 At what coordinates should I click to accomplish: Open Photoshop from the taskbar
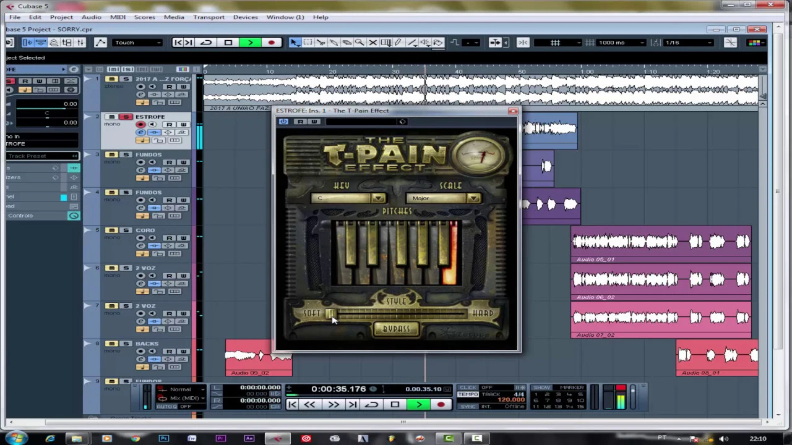point(163,439)
